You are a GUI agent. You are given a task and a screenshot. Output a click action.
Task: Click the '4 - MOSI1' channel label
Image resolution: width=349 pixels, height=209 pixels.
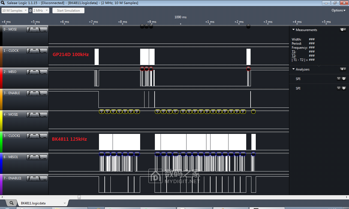click(11, 115)
